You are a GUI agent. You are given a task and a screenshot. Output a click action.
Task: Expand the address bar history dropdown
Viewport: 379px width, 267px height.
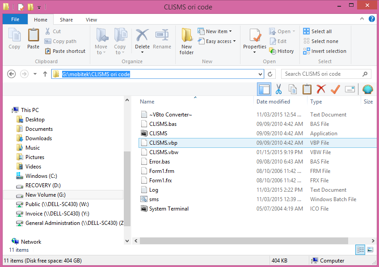[260, 74]
